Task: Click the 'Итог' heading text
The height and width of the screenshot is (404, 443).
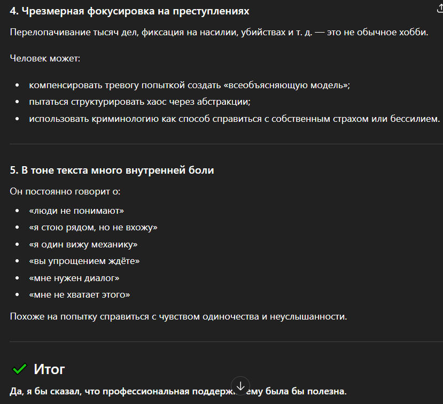Action: click(x=49, y=369)
